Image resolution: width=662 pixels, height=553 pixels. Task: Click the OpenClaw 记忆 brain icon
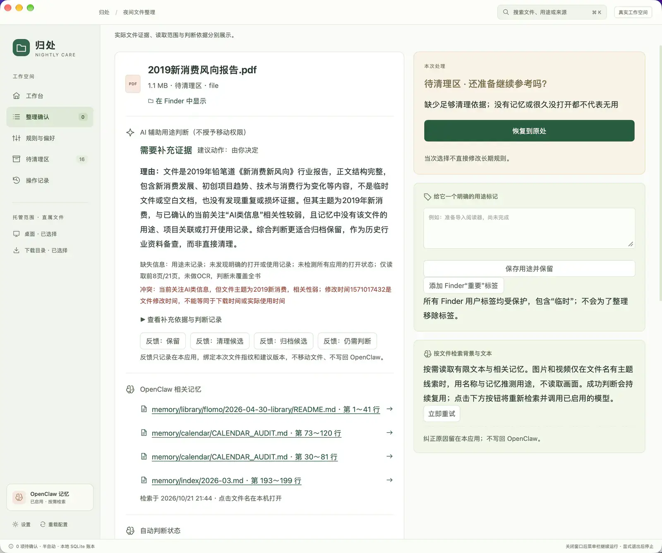click(x=19, y=497)
